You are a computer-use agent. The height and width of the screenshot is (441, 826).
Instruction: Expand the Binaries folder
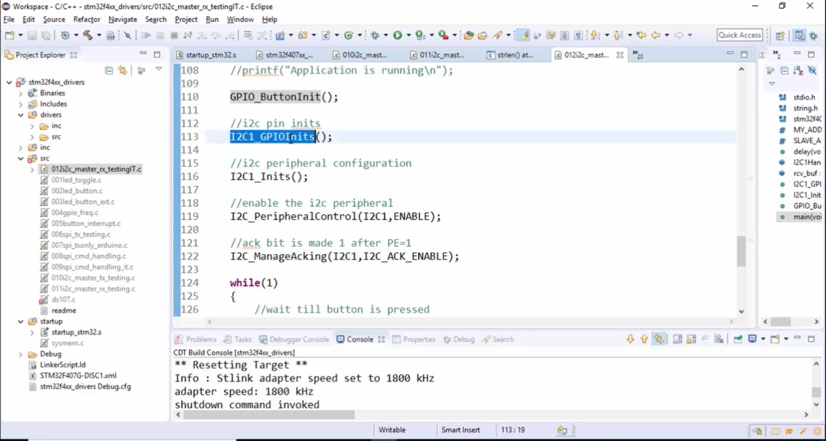click(x=21, y=93)
